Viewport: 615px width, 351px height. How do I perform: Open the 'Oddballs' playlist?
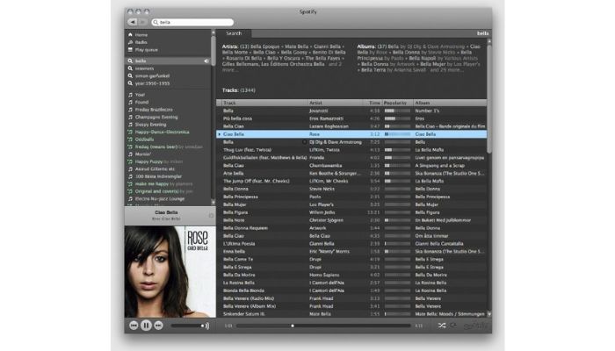click(144, 140)
